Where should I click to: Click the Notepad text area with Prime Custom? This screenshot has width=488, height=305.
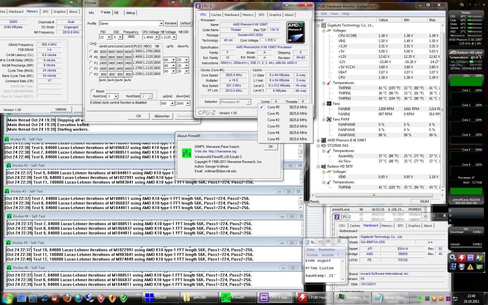pos(323,269)
